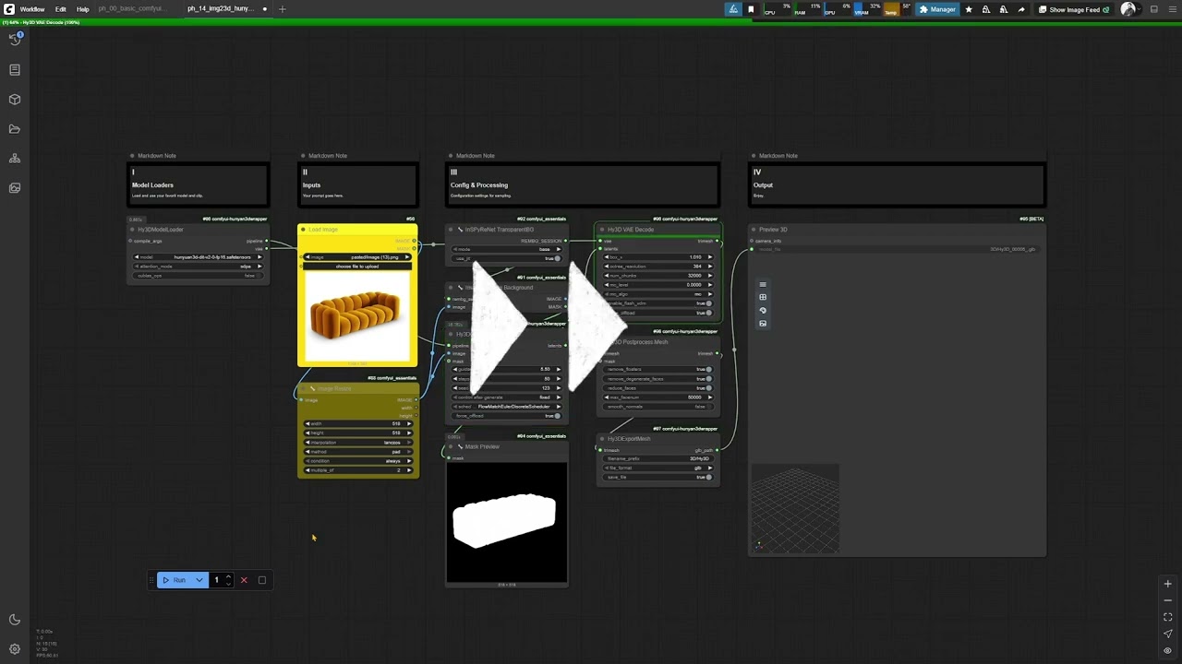Viewport: 1182px width, 664px height.
Task: Cancel current run with red X
Action: point(244,580)
